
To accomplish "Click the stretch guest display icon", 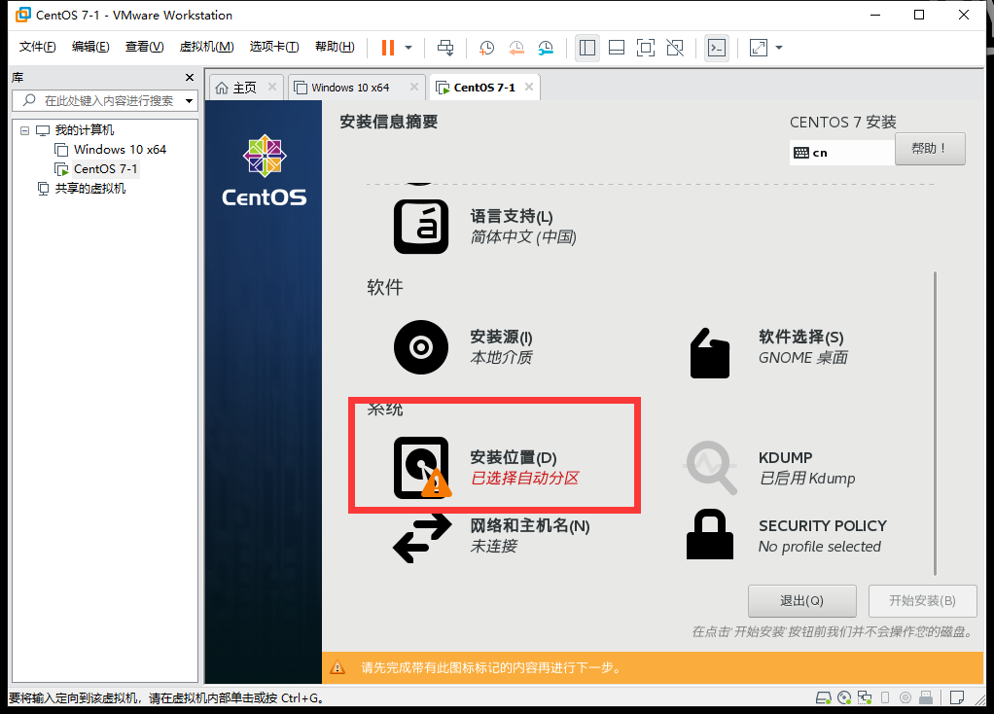I will tap(759, 48).
